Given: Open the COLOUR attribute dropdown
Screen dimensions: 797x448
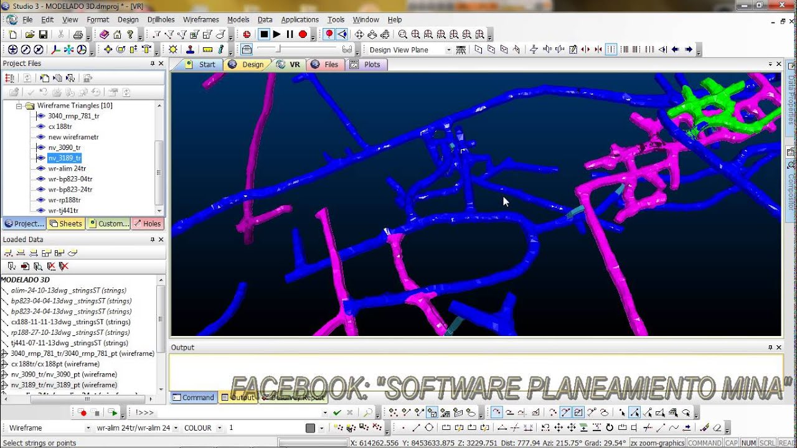Looking at the screenshot, I should click(219, 428).
